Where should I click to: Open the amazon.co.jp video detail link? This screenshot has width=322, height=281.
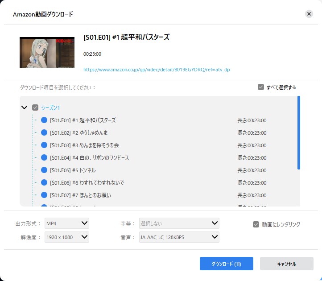point(157,70)
